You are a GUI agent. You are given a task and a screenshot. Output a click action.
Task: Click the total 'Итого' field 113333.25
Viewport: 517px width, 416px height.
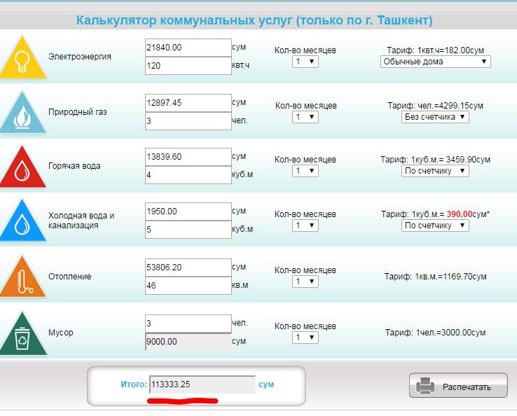click(202, 384)
